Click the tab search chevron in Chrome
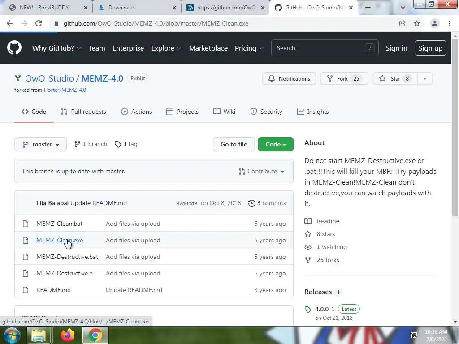 coord(403,8)
